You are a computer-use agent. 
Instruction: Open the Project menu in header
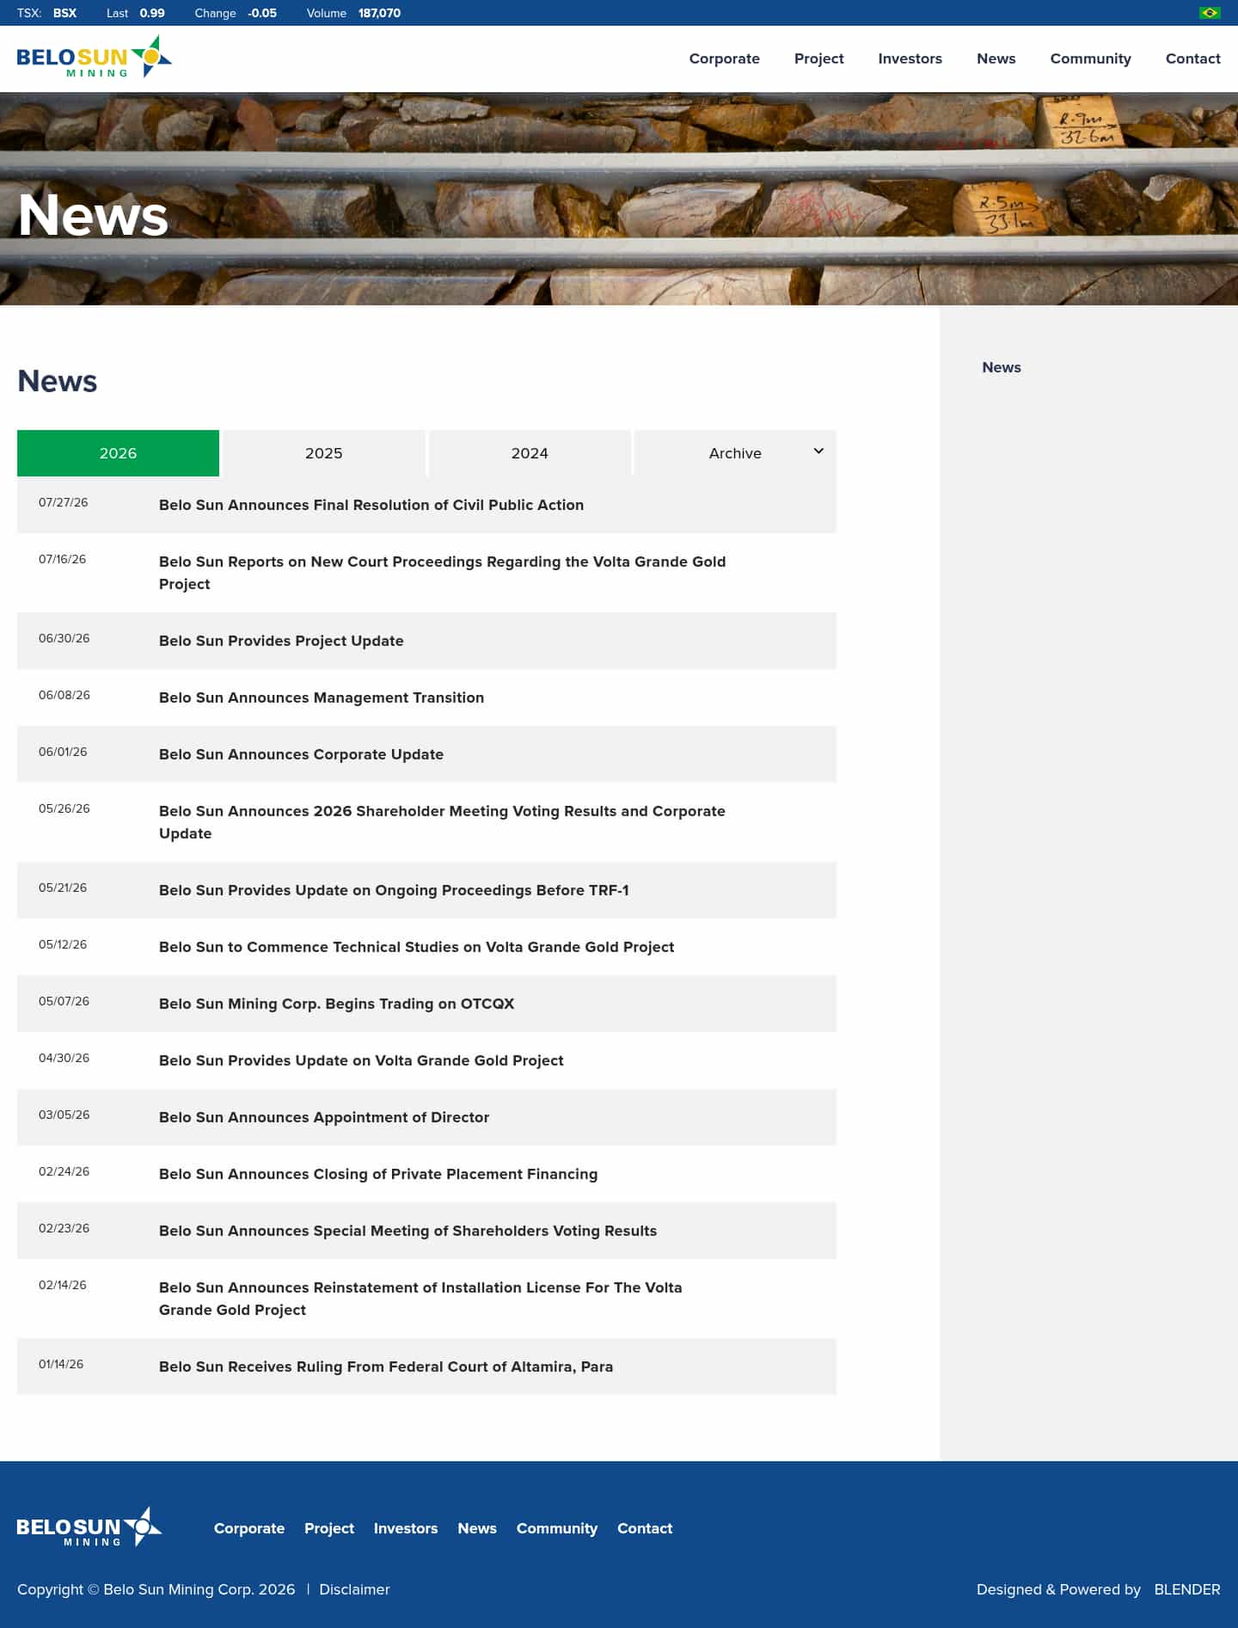click(819, 58)
